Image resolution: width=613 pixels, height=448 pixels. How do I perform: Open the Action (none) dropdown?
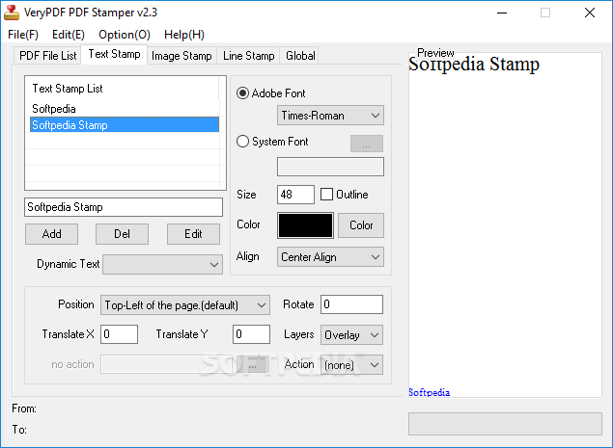point(351,365)
